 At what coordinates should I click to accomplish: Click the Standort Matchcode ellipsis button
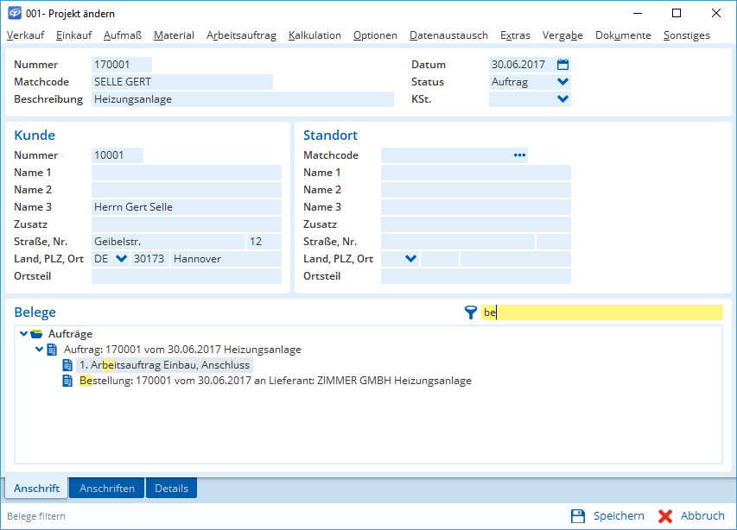pyautogui.click(x=519, y=155)
